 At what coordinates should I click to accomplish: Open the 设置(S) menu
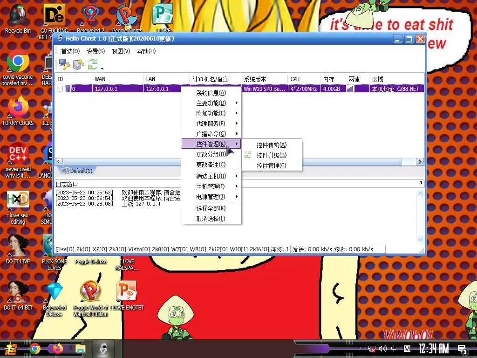96,51
